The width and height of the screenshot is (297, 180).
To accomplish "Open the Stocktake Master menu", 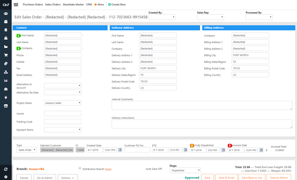I will coord(73,5).
